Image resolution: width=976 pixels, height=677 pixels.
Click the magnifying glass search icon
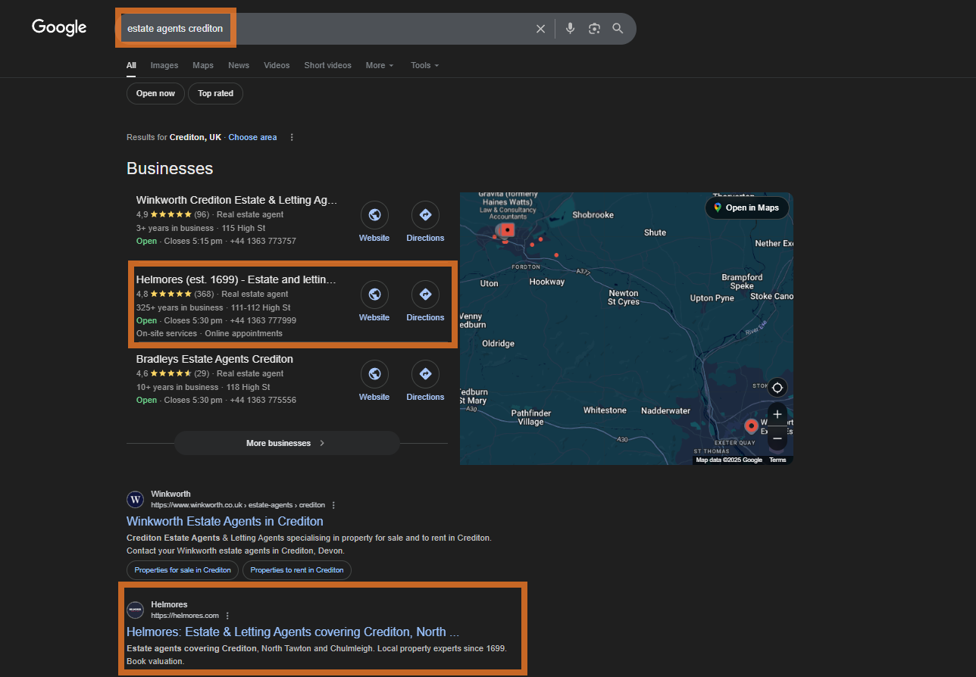[x=618, y=29]
